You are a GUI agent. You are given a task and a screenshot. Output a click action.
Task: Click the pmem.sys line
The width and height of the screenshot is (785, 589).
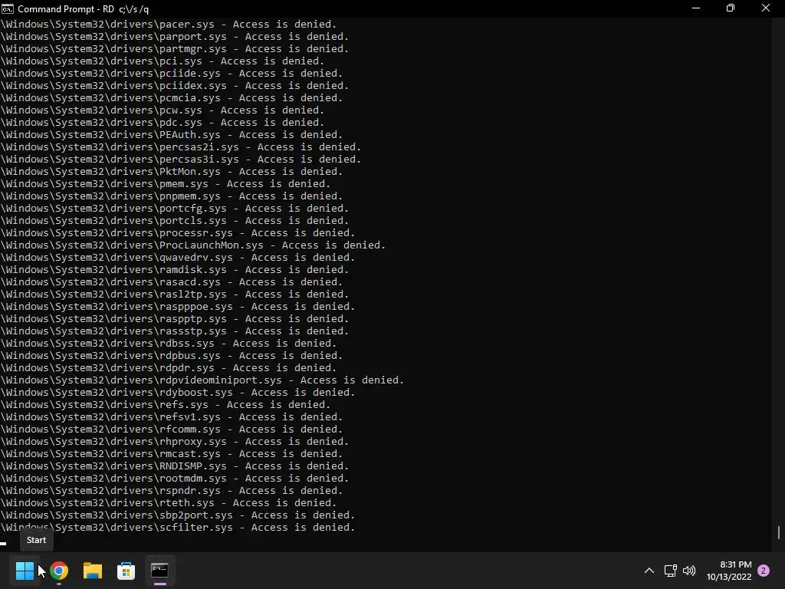tap(166, 184)
